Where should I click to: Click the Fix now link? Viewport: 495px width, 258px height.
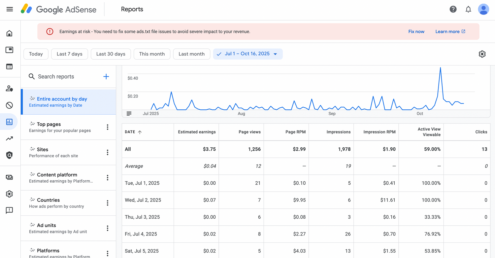click(x=416, y=32)
